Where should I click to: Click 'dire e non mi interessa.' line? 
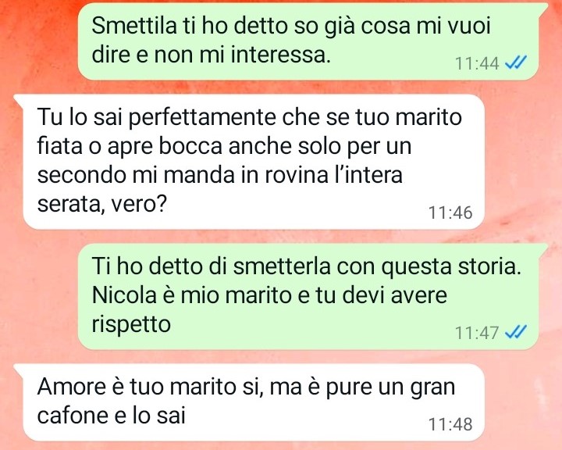click(211, 55)
